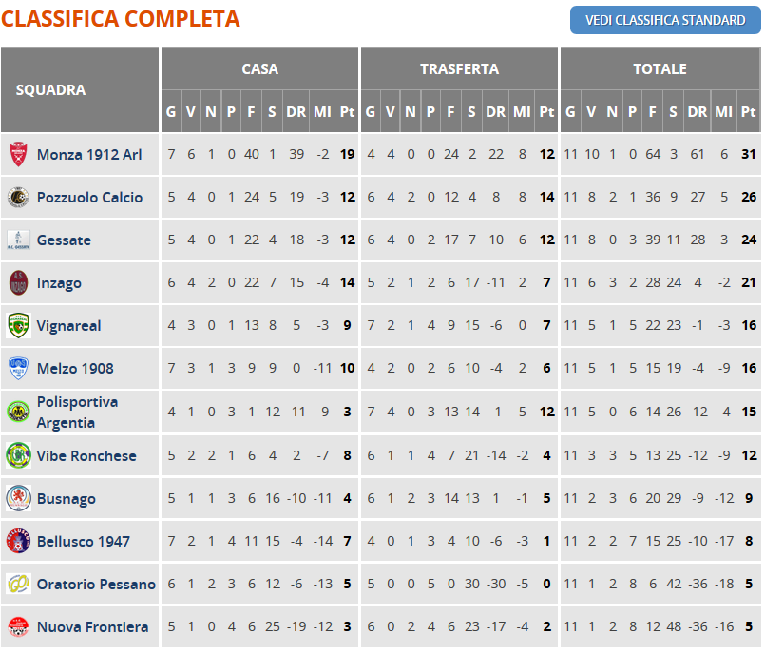Click the Vignareal green shield logo
Viewport: 765px width, 653px height.
point(19,325)
